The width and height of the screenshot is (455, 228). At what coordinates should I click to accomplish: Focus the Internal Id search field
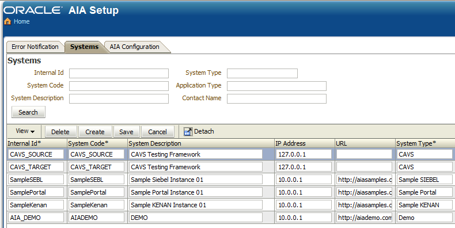(119, 73)
